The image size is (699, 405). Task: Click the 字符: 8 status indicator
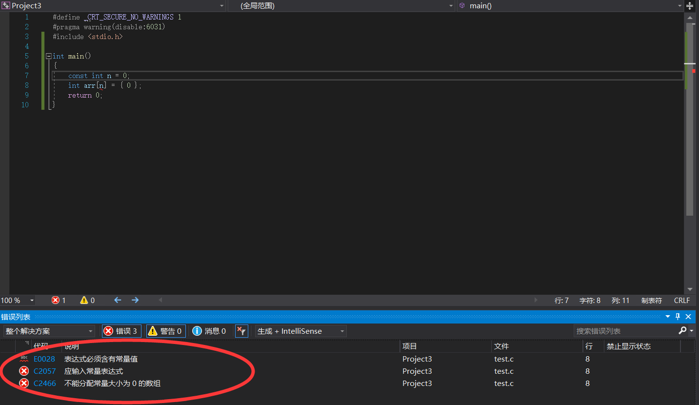[x=590, y=300]
